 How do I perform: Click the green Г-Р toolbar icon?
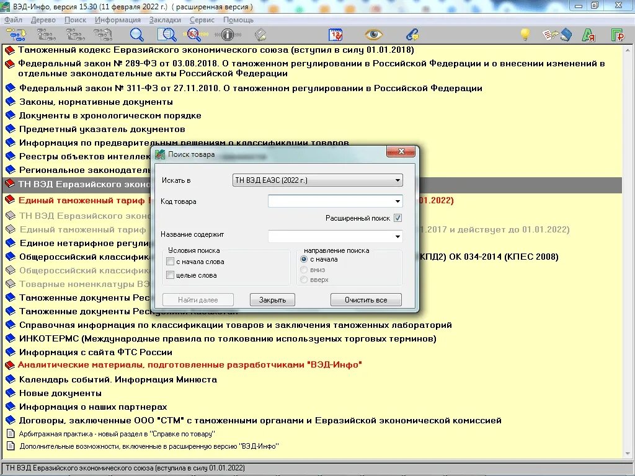(618, 35)
